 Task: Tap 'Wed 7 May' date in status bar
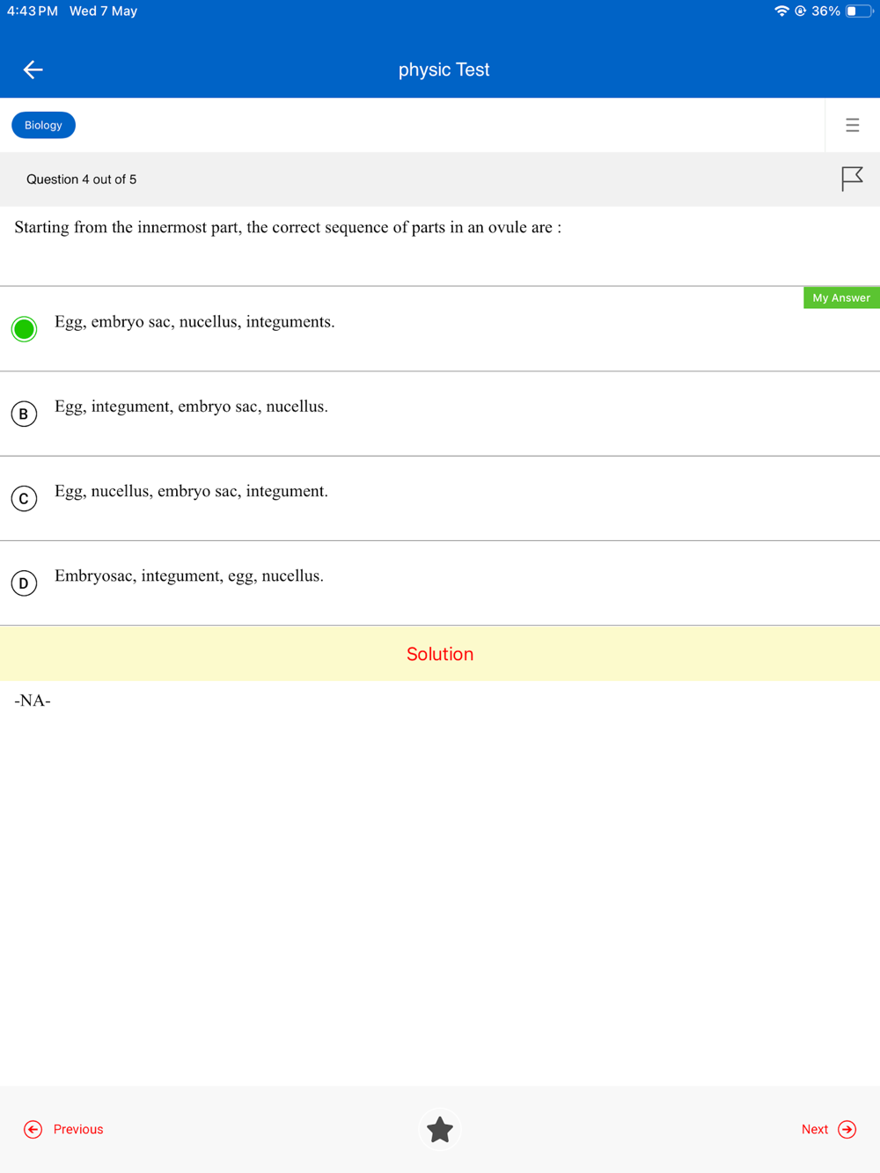104,11
